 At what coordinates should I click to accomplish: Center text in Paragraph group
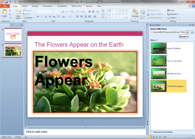coord(81,16)
